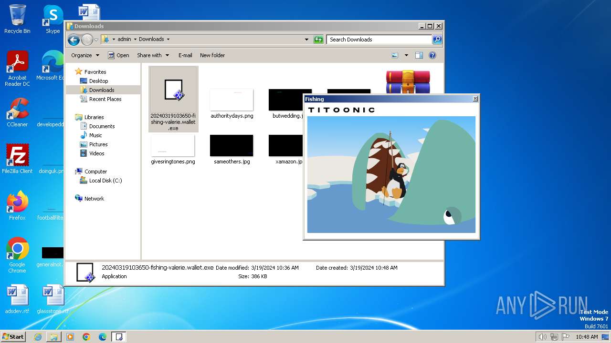Click Fishing app taskbar button

[119, 337]
